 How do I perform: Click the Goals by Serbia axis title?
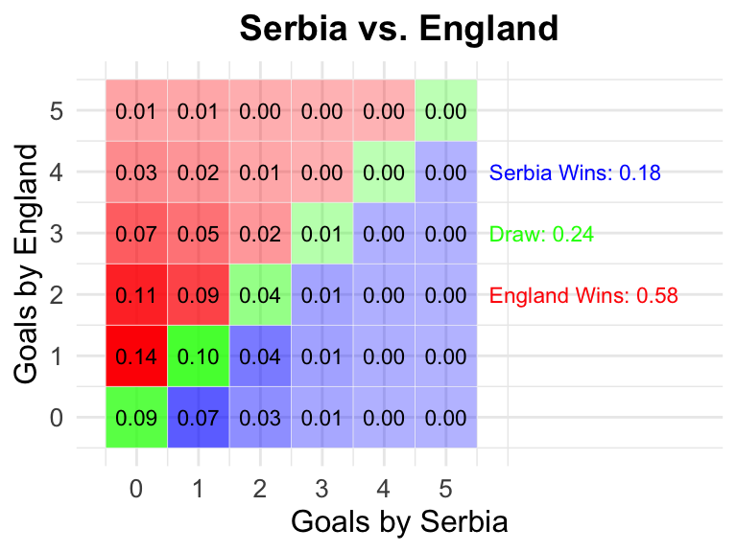pos(399,521)
